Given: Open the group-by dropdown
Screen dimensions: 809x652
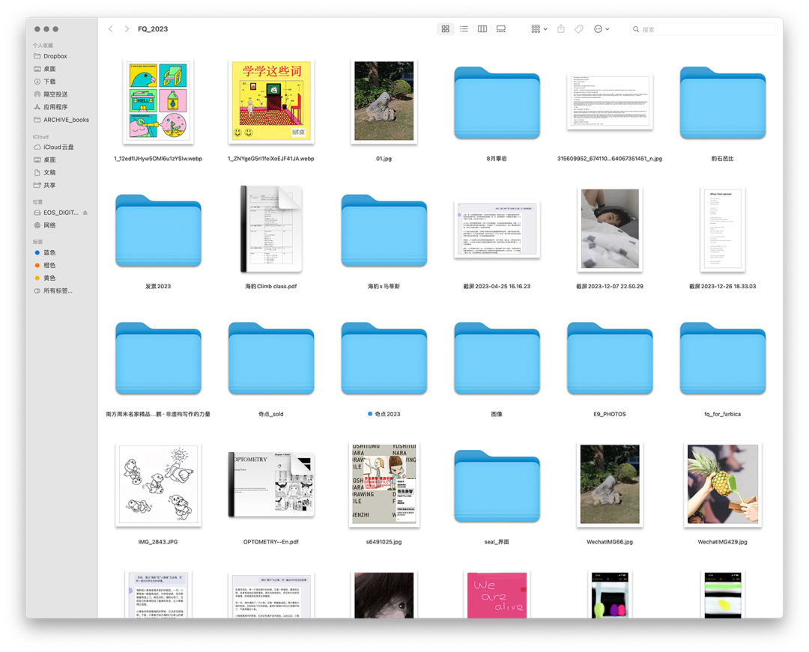Looking at the screenshot, I should pos(539,29).
